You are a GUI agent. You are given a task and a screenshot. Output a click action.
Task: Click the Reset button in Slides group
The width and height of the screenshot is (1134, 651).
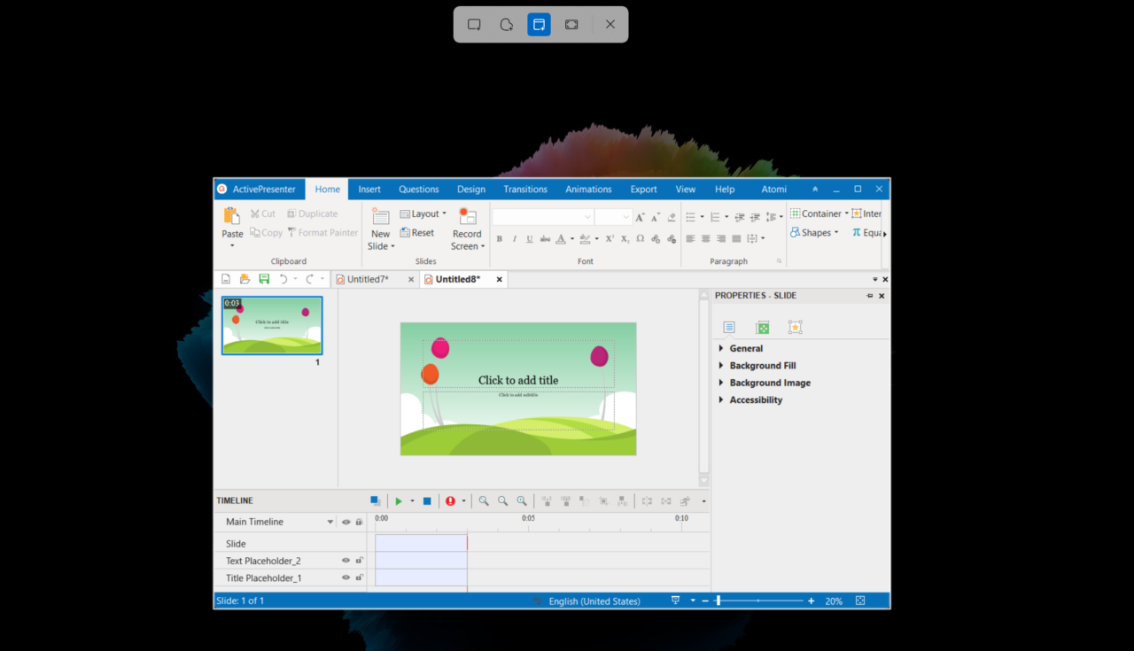pos(417,232)
